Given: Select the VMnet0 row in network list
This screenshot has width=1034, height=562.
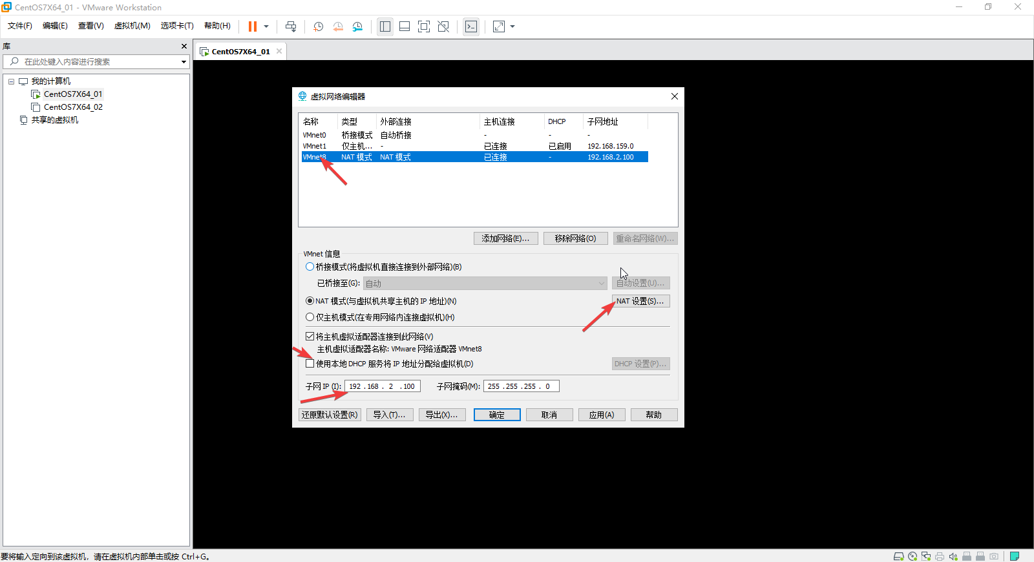Looking at the screenshot, I should pyautogui.click(x=475, y=135).
